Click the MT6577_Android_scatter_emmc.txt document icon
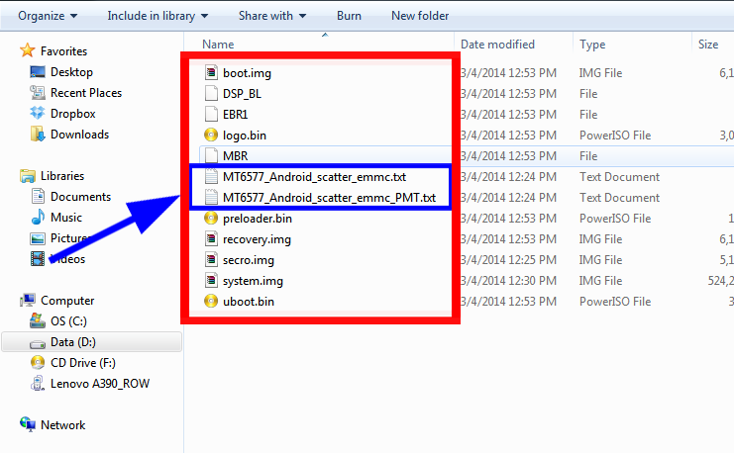 211,177
